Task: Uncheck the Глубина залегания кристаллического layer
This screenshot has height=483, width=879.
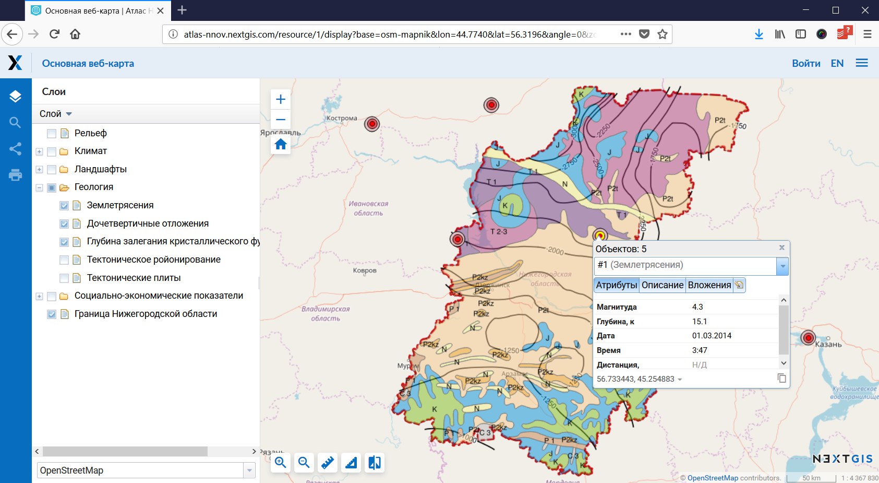Action: point(64,242)
